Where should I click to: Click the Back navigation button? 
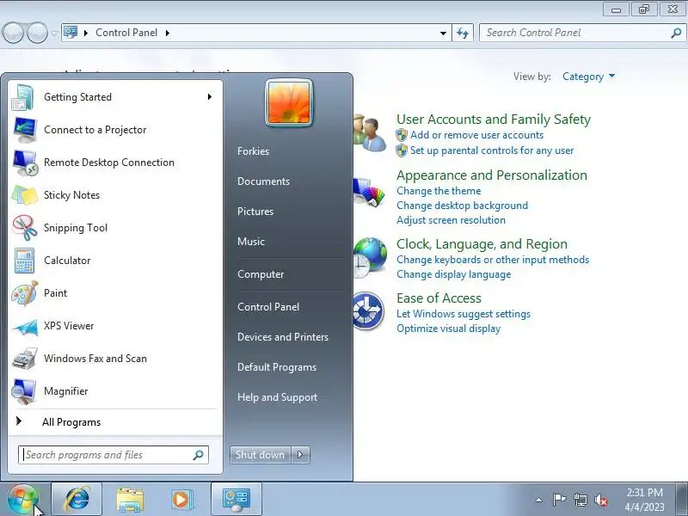pyautogui.click(x=13, y=34)
